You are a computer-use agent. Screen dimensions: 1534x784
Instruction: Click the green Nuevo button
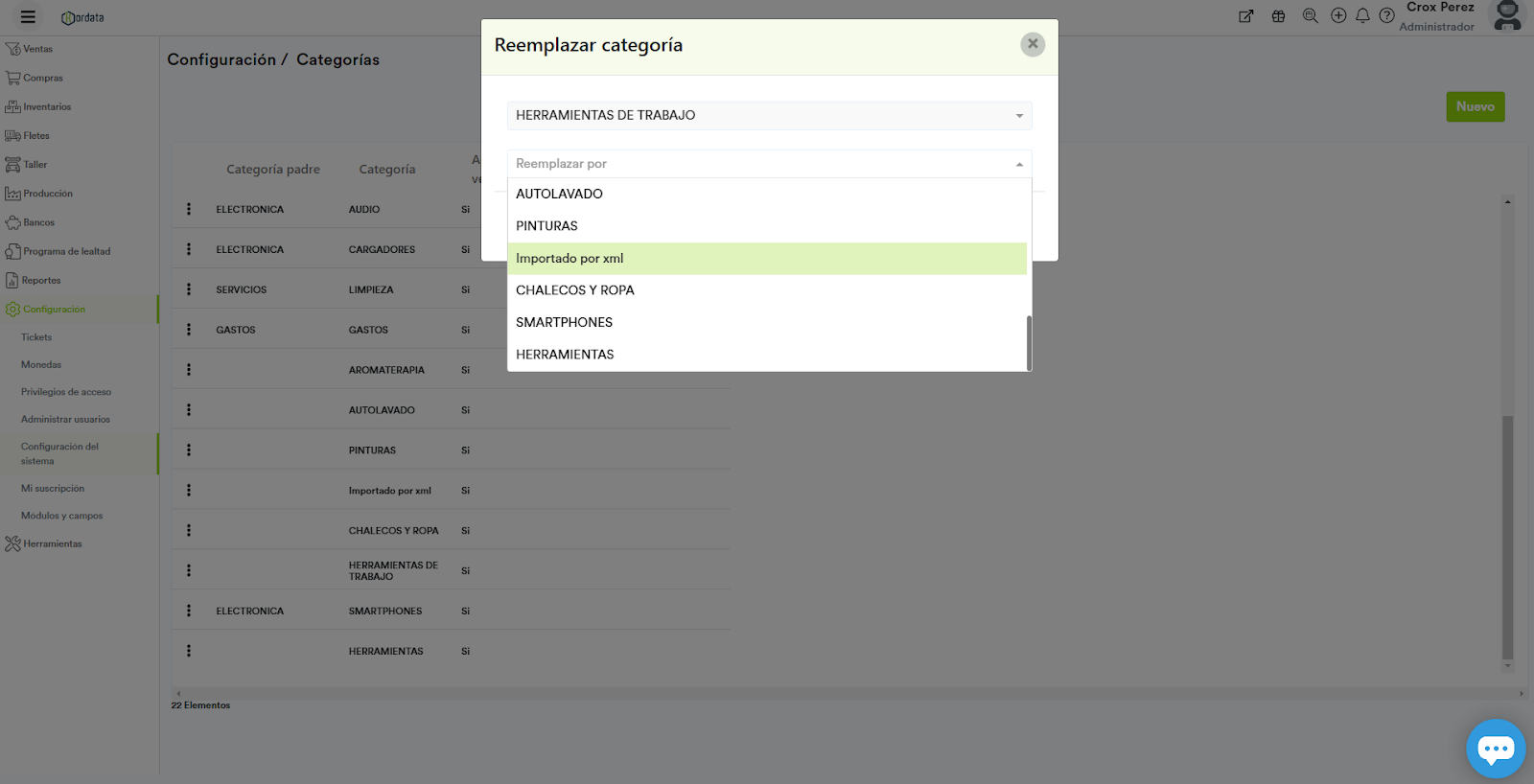pyautogui.click(x=1475, y=106)
